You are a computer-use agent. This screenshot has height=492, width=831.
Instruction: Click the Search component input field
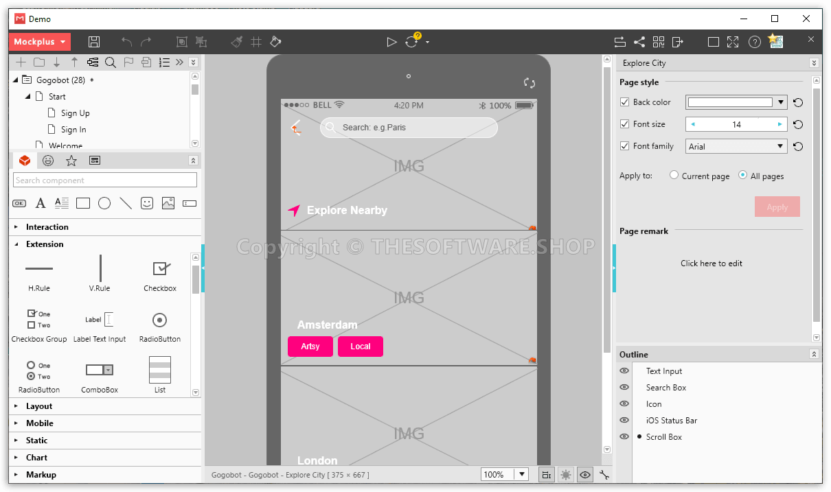click(x=104, y=179)
